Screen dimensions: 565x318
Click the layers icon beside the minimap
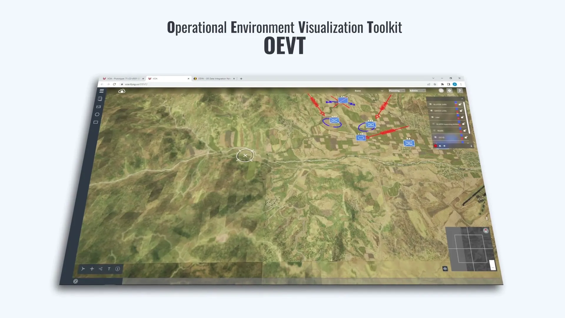coord(445,269)
